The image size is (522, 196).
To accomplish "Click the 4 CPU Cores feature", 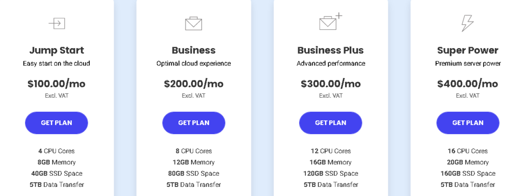I will pos(57,151).
